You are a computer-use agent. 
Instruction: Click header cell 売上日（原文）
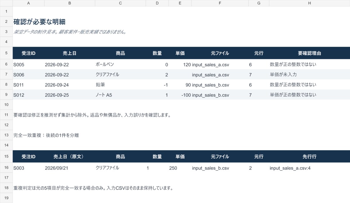[70, 157]
